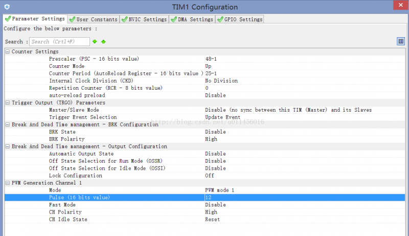Click the parameter search input field

pyautogui.click(x=59, y=41)
